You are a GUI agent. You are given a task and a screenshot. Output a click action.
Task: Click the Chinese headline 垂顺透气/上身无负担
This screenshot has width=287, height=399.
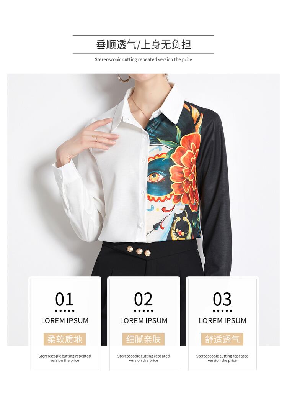[x=143, y=44]
